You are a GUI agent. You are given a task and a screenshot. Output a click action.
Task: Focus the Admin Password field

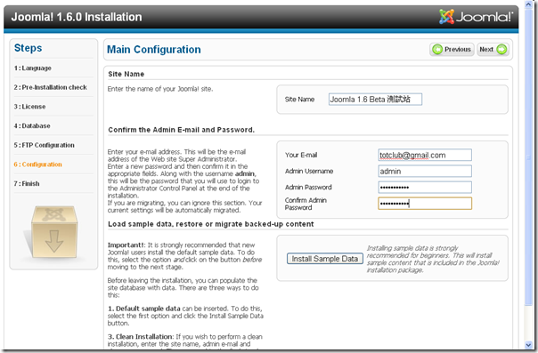point(425,188)
